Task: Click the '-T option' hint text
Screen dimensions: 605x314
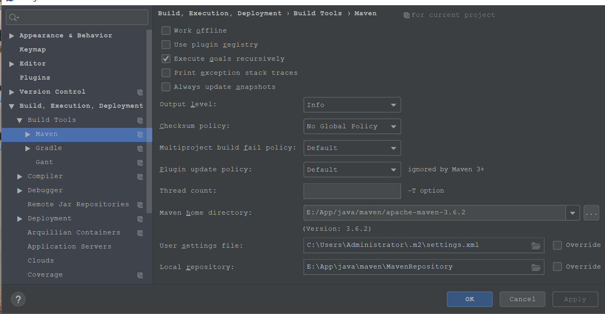Action: 426,191
